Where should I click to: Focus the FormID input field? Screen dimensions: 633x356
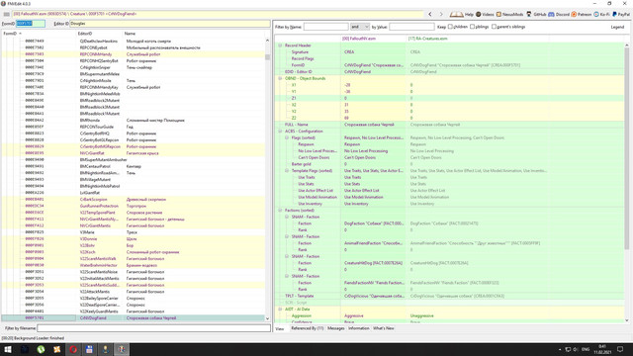coord(31,24)
